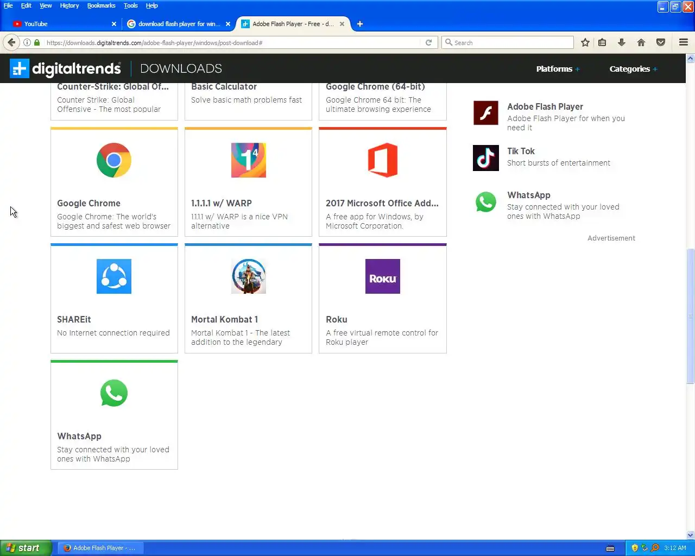Click 'No Internet connection required' text
The image size is (695, 556).
point(113,333)
